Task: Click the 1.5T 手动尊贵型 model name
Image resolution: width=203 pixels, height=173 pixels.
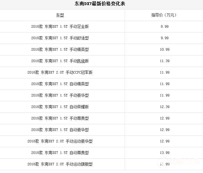Action: (60, 118)
